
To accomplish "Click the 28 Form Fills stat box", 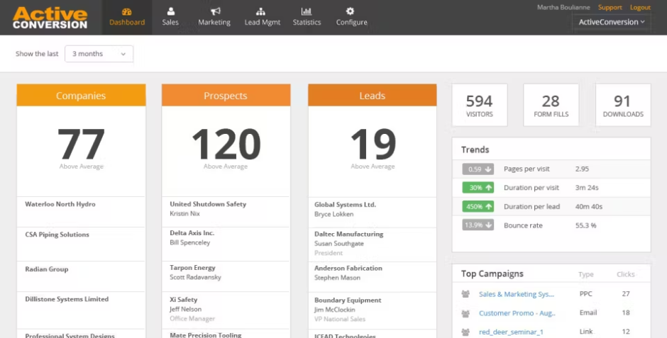I will 551,105.
